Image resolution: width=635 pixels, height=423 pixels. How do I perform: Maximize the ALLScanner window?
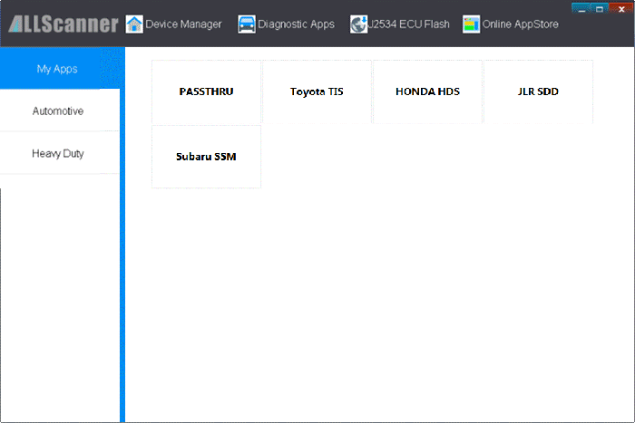coord(600,8)
